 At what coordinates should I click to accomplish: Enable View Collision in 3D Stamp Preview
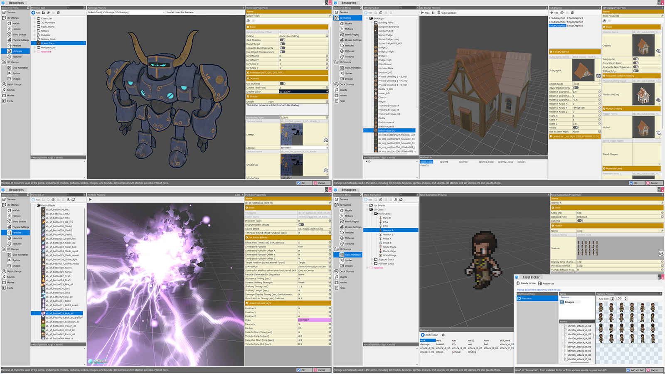click(x=447, y=13)
